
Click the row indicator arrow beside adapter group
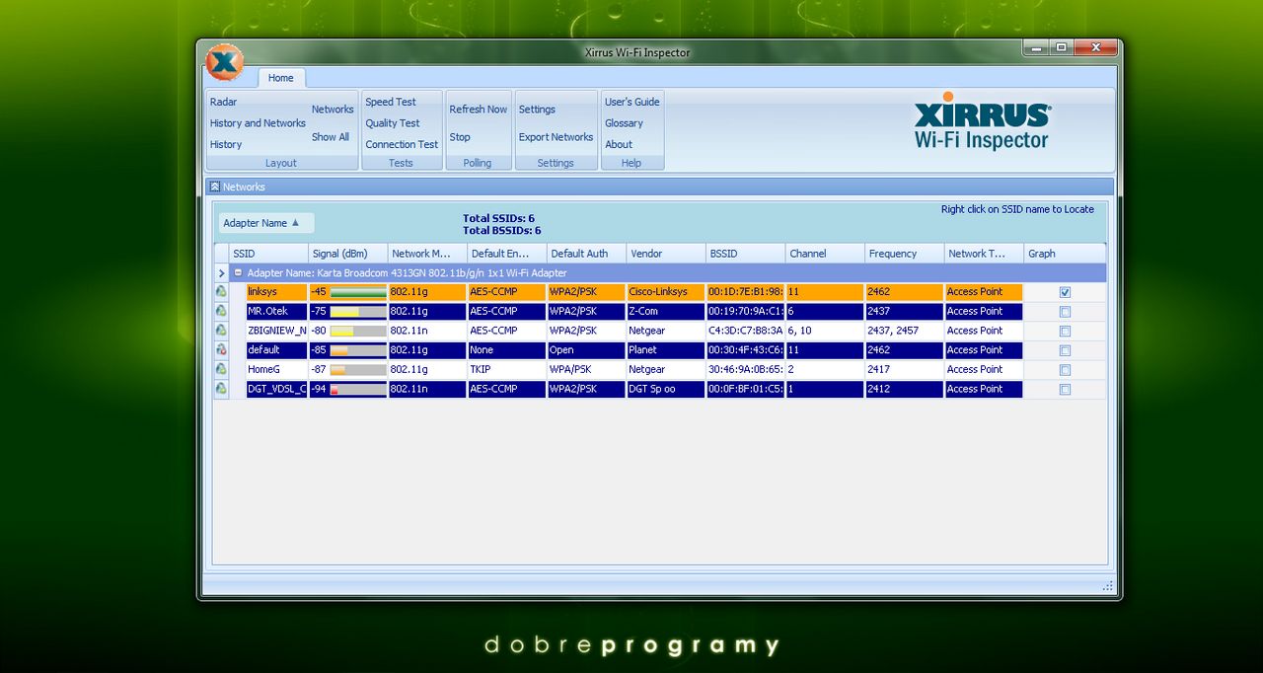[x=221, y=273]
